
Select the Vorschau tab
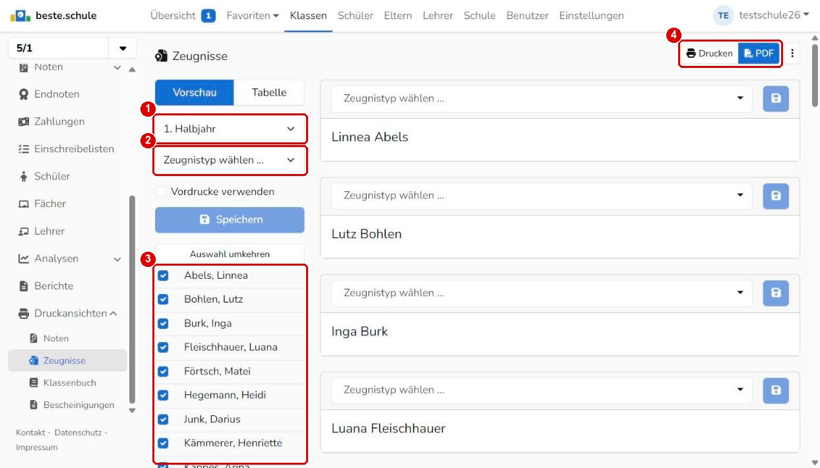pos(195,93)
